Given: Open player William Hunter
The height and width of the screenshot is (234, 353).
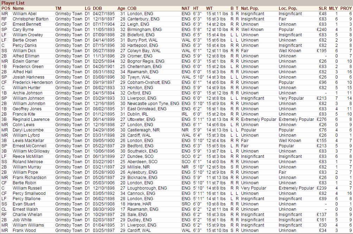Looking at the screenshot, I should coord(26,88).
